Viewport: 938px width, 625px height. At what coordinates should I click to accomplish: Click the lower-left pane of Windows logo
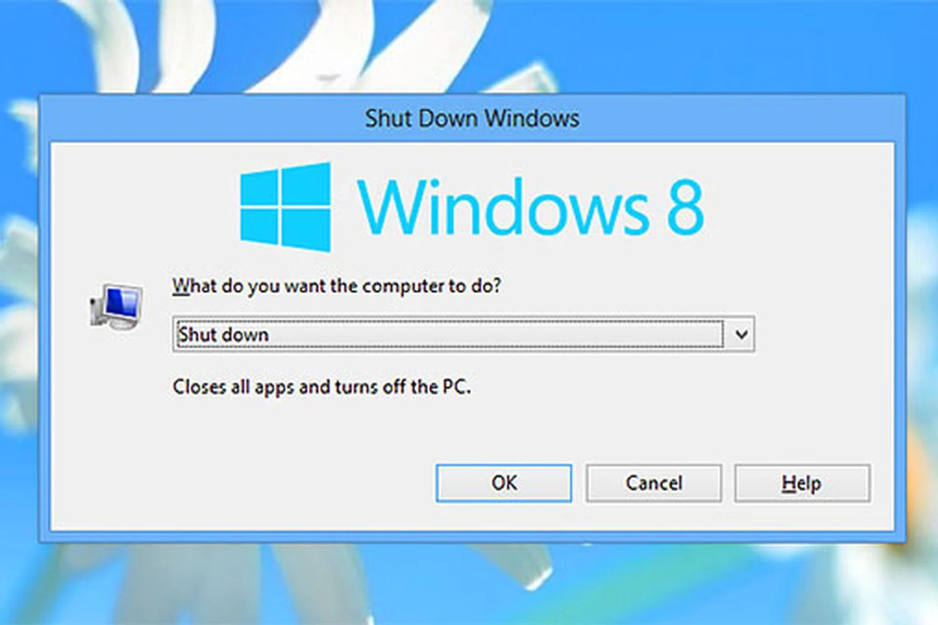point(259,227)
